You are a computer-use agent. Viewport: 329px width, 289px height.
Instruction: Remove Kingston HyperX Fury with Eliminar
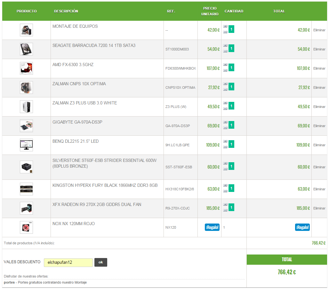tap(319, 189)
